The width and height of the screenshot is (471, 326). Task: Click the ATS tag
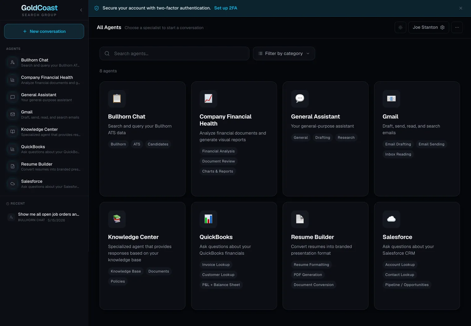click(137, 144)
